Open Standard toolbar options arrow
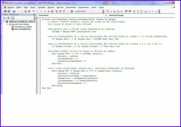The height and width of the screenshot is (127, 181). point(103,11)
